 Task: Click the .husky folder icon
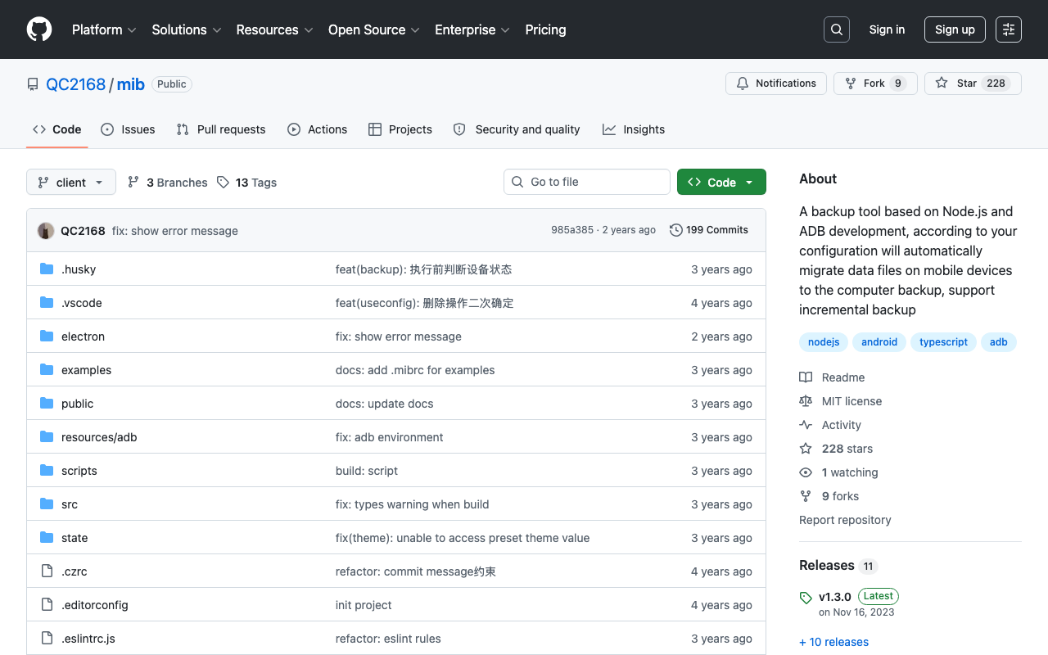click(x=47, y=269)
